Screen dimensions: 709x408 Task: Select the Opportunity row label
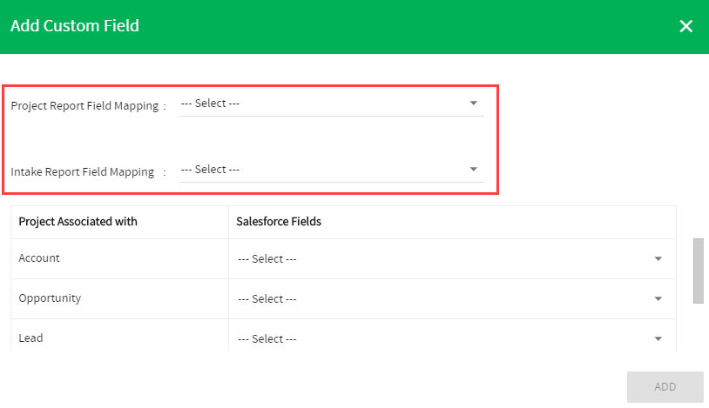tap(50, 298)
